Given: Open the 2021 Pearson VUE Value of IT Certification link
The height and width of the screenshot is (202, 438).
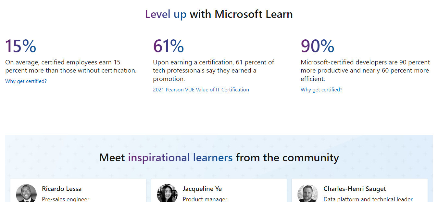Looking at the screenshot, I should pos(201,90).
